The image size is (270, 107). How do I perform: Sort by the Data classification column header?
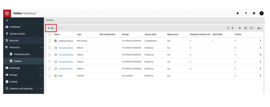108,35
